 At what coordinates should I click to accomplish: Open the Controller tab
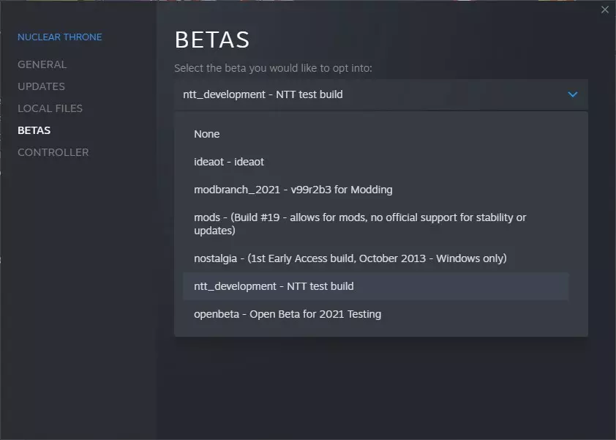click(53, 152)
